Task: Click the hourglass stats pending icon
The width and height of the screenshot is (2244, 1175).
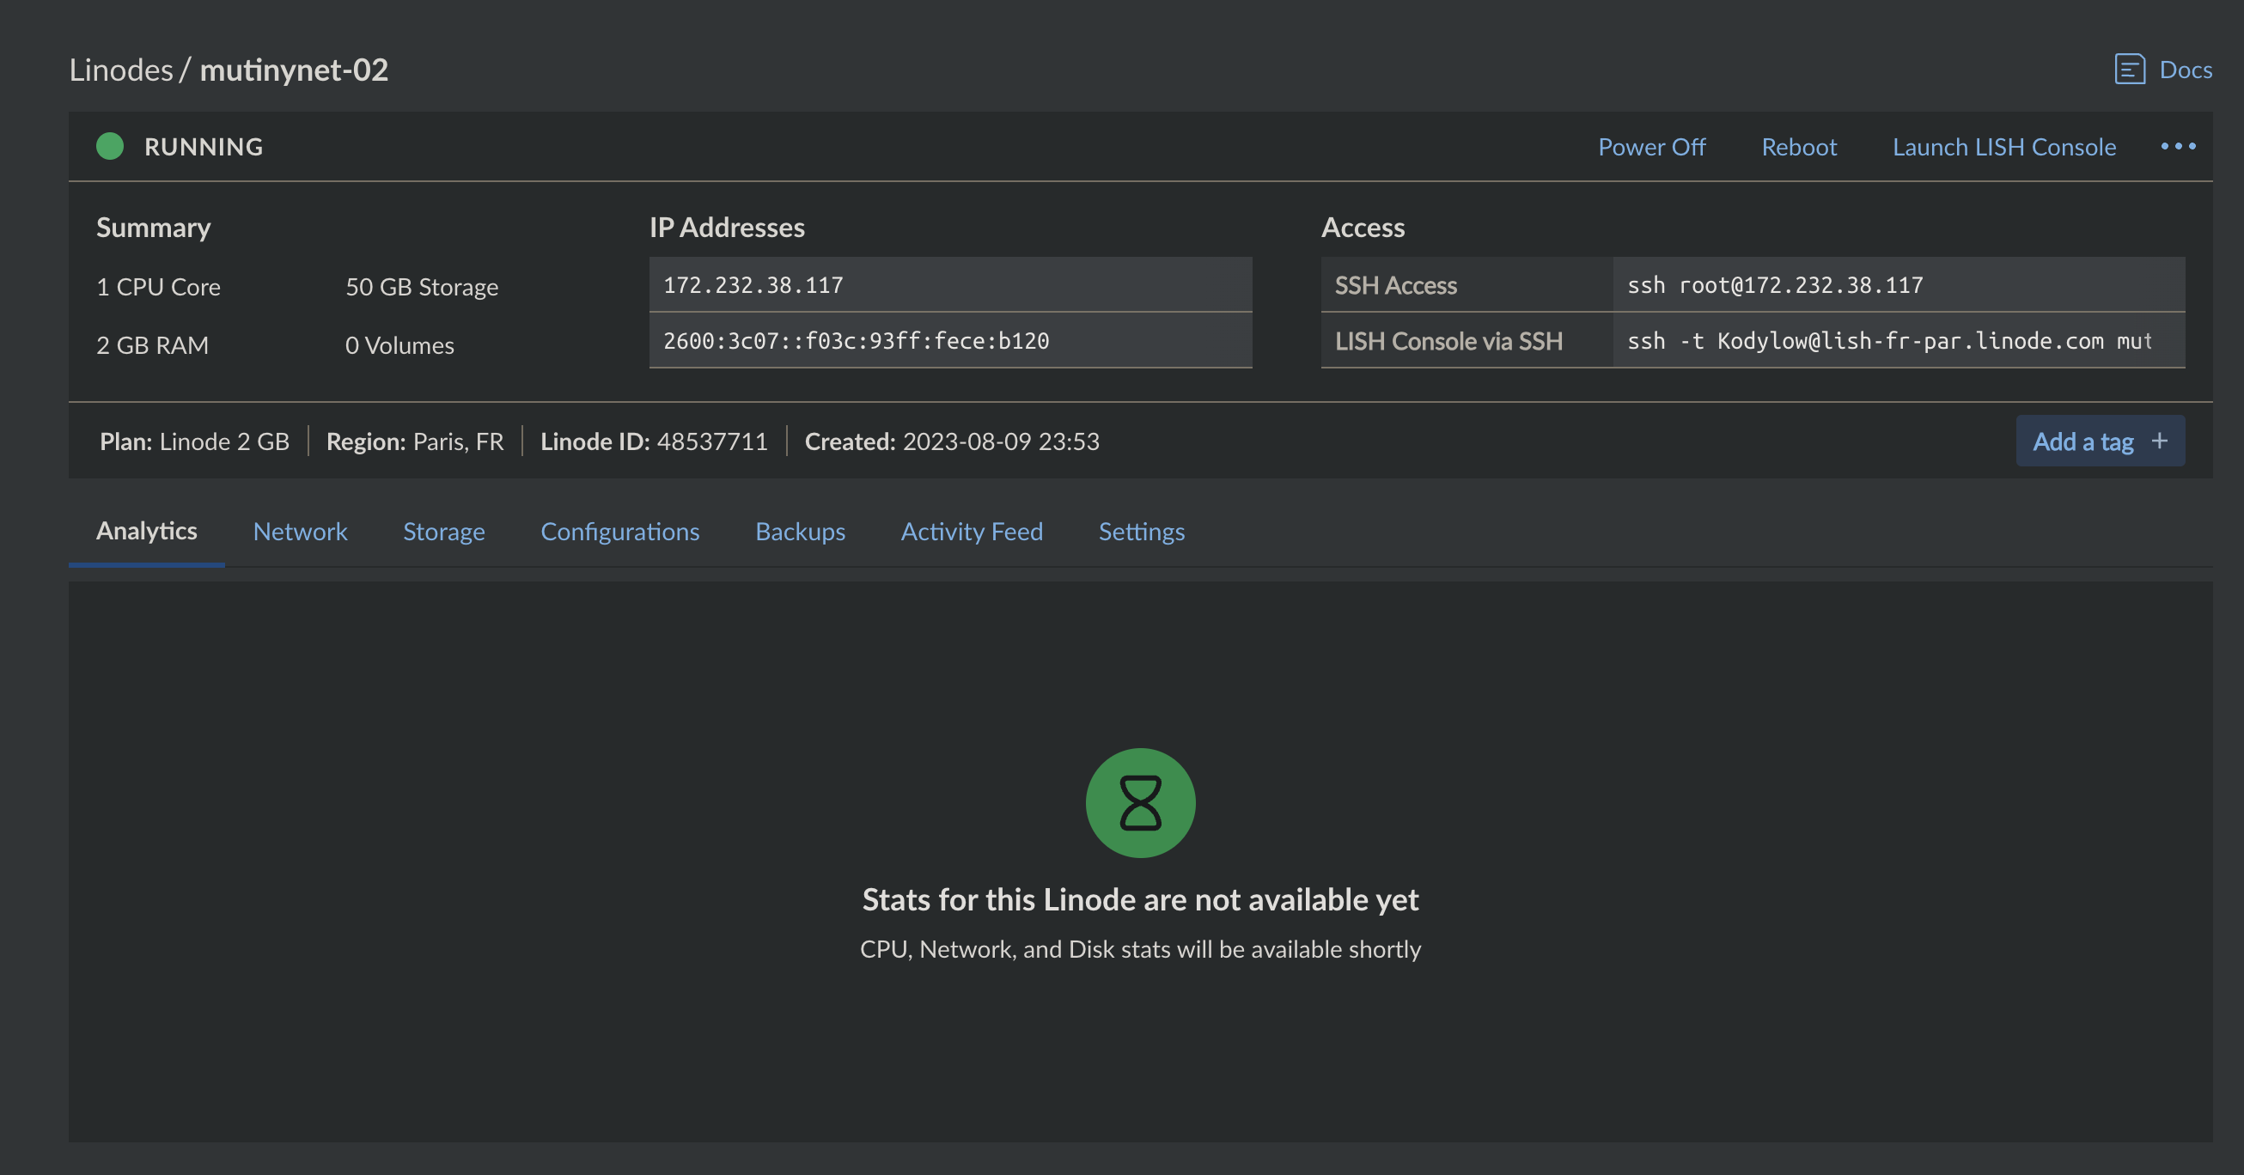Action: (x=1140, y=802)
